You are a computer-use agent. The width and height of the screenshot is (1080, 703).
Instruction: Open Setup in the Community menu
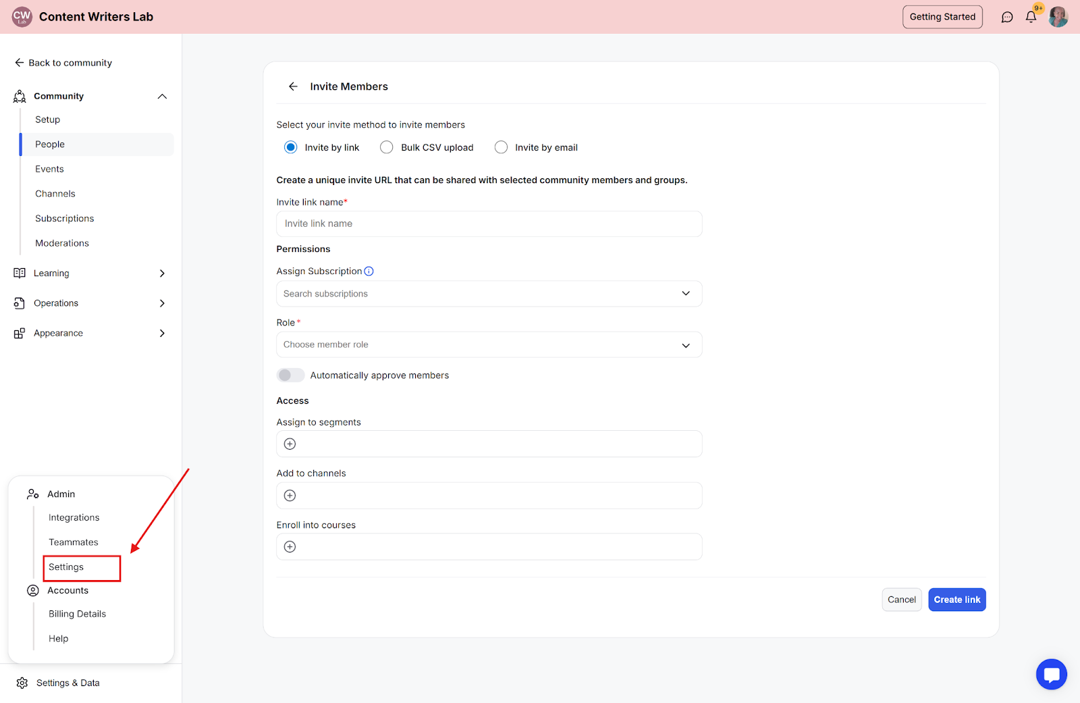click(x=97, y=120)
